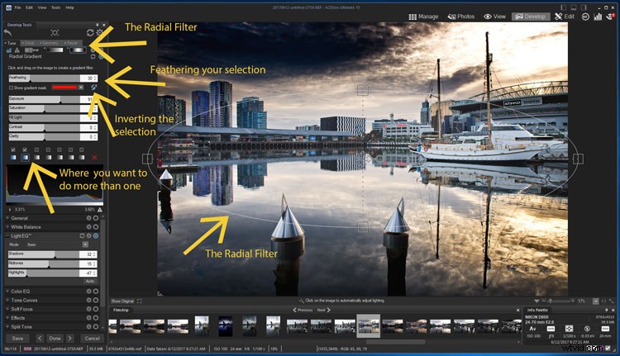Screen dimensions: 620x356
Task: Expand the Effects section
Action: click(7, 318)
